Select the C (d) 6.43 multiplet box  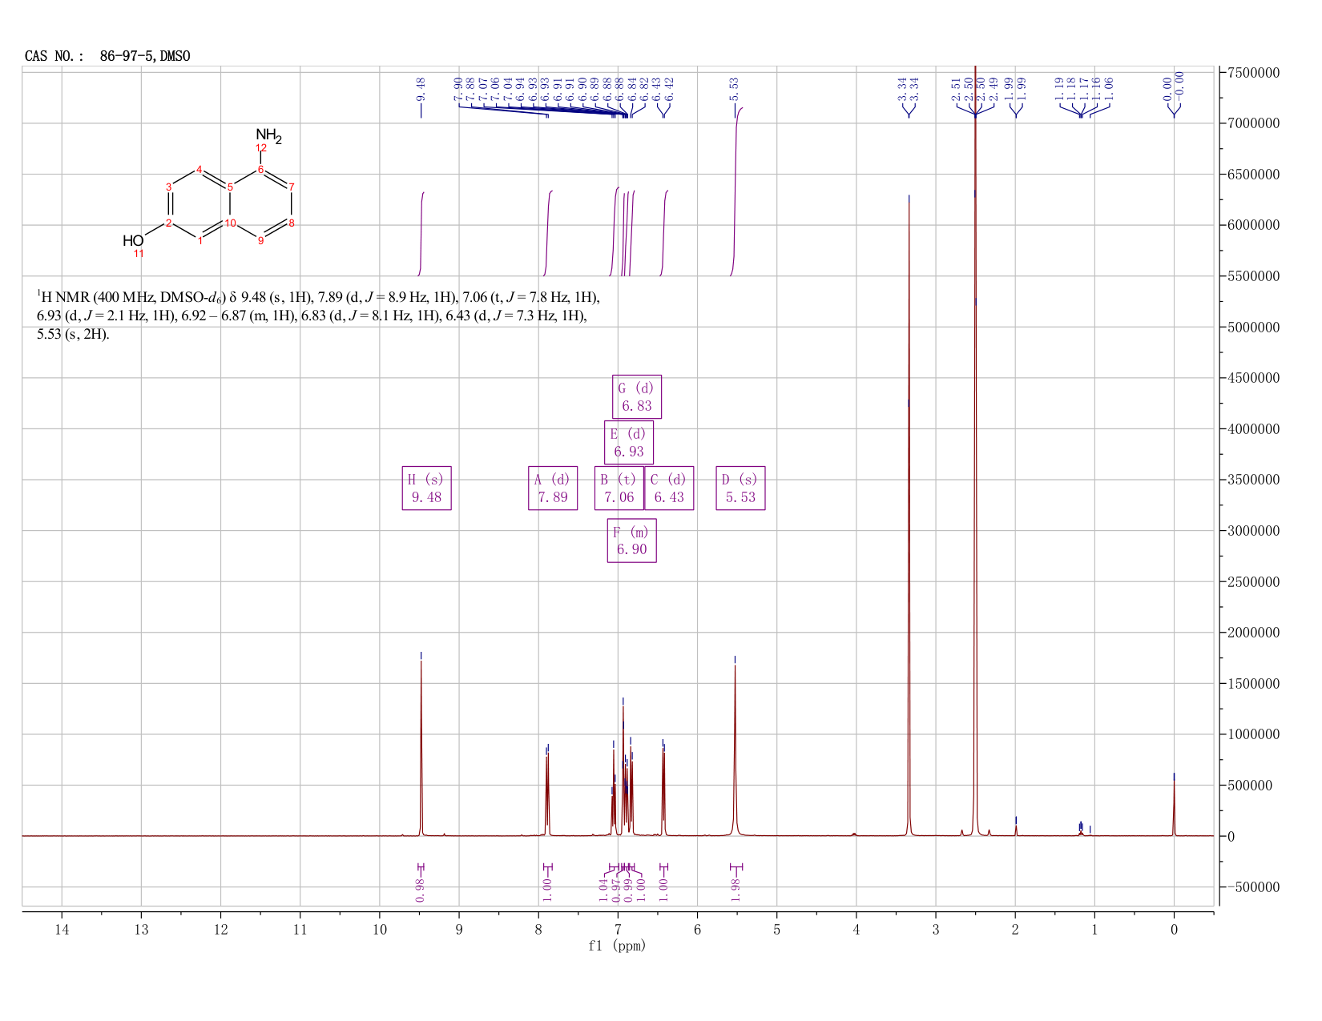pos(669,488)
